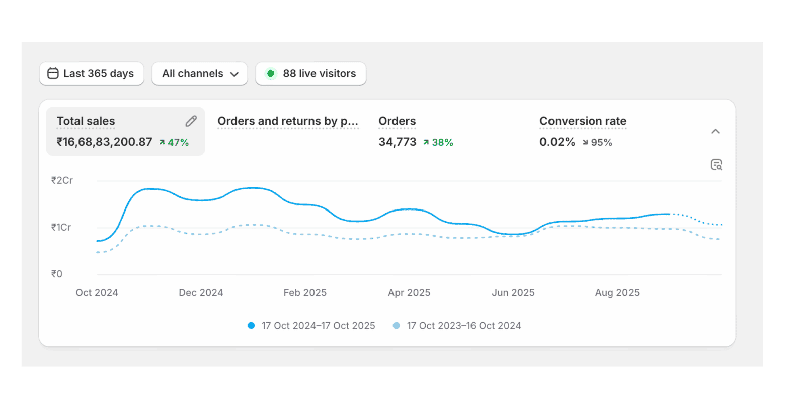Click the Apr 2025 label on the chart axis
The width and height of the screenshot is (785, 420).
coord(409,292)
